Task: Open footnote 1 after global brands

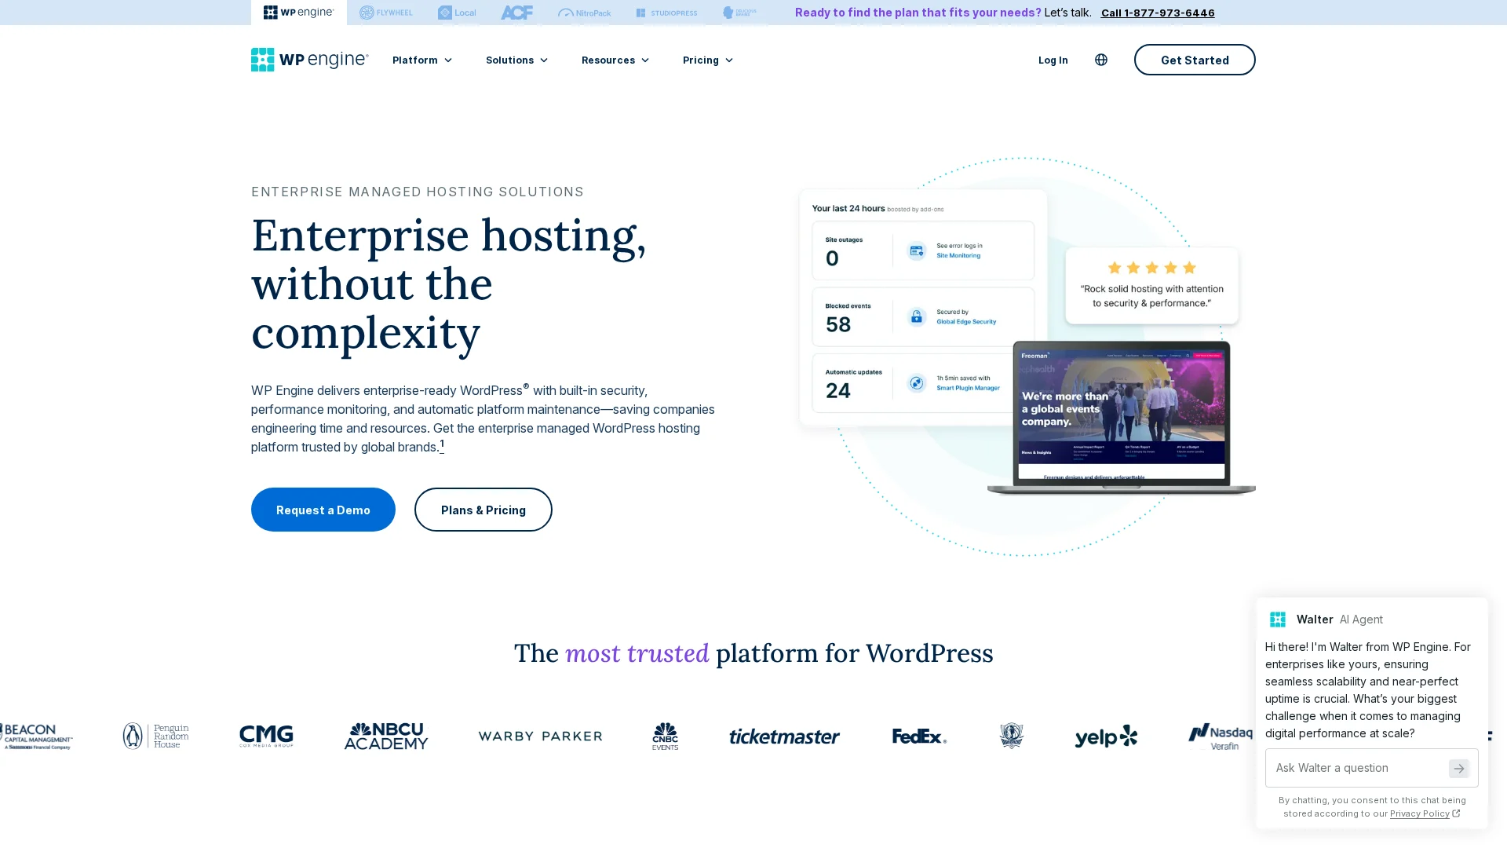Action: [x=442, y=444]
